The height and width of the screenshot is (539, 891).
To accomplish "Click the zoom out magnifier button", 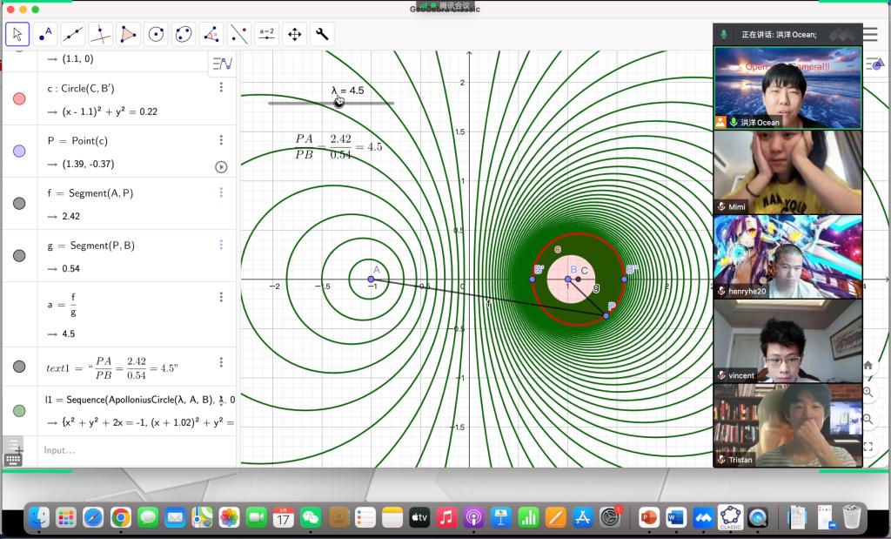I will (868, 420).
